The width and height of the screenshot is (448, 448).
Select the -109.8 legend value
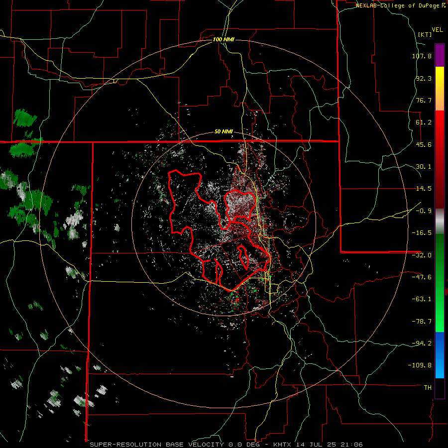point(420,365)
